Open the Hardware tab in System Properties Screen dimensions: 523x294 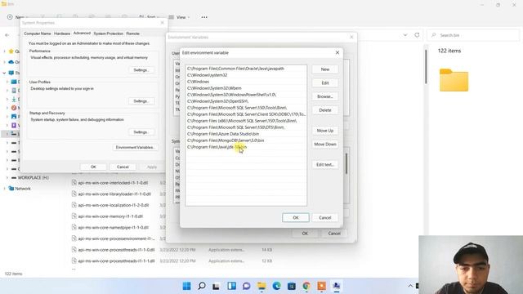click(62, 33)
